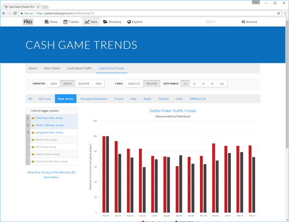
Task: Switch to Cash Game Traffic sub-tab
Action: click(x=79, y=68)
